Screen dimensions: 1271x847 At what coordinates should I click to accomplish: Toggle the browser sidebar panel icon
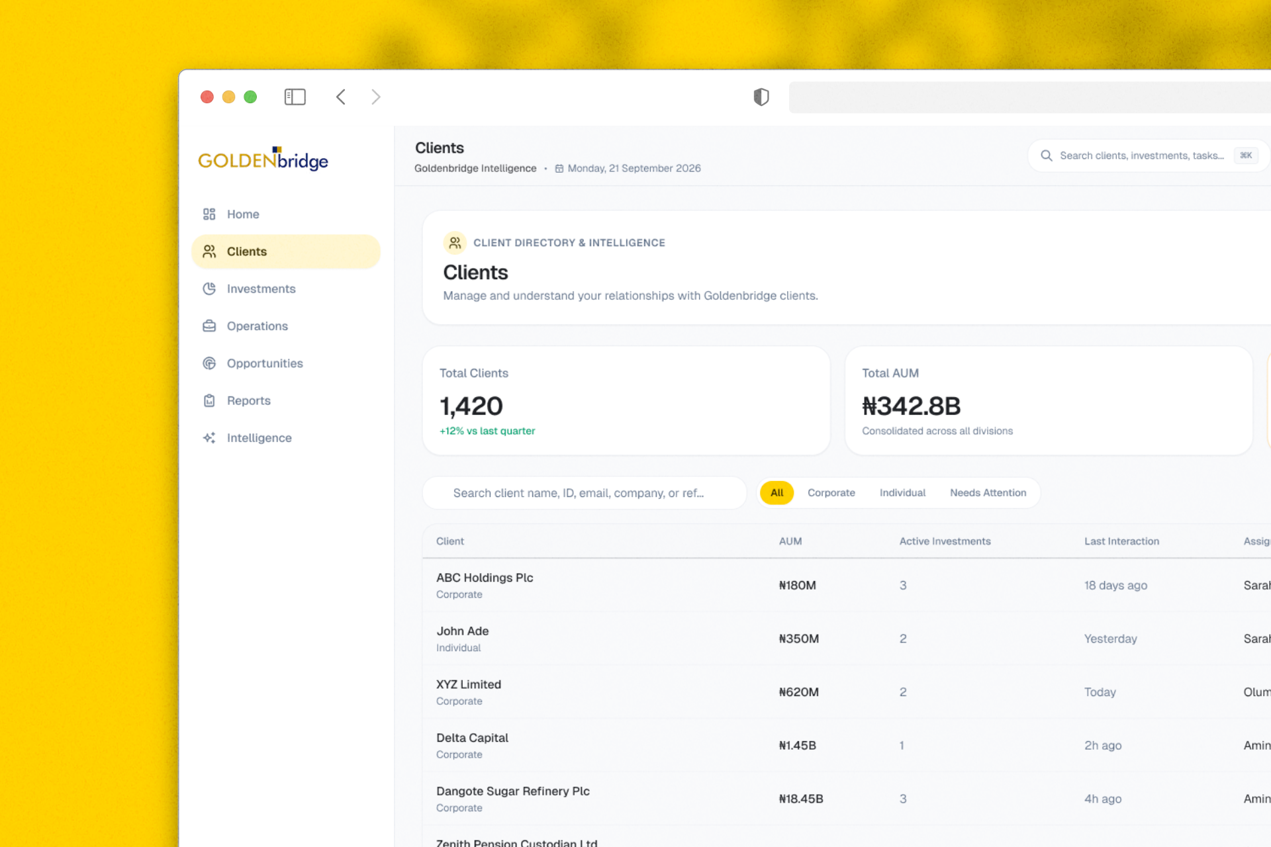(x=295, y=97)
